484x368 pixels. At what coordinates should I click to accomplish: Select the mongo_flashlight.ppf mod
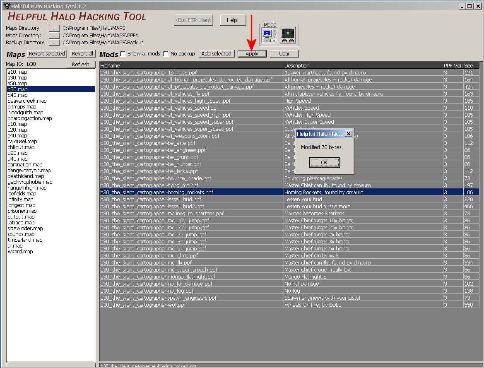(x=289, y=277)
